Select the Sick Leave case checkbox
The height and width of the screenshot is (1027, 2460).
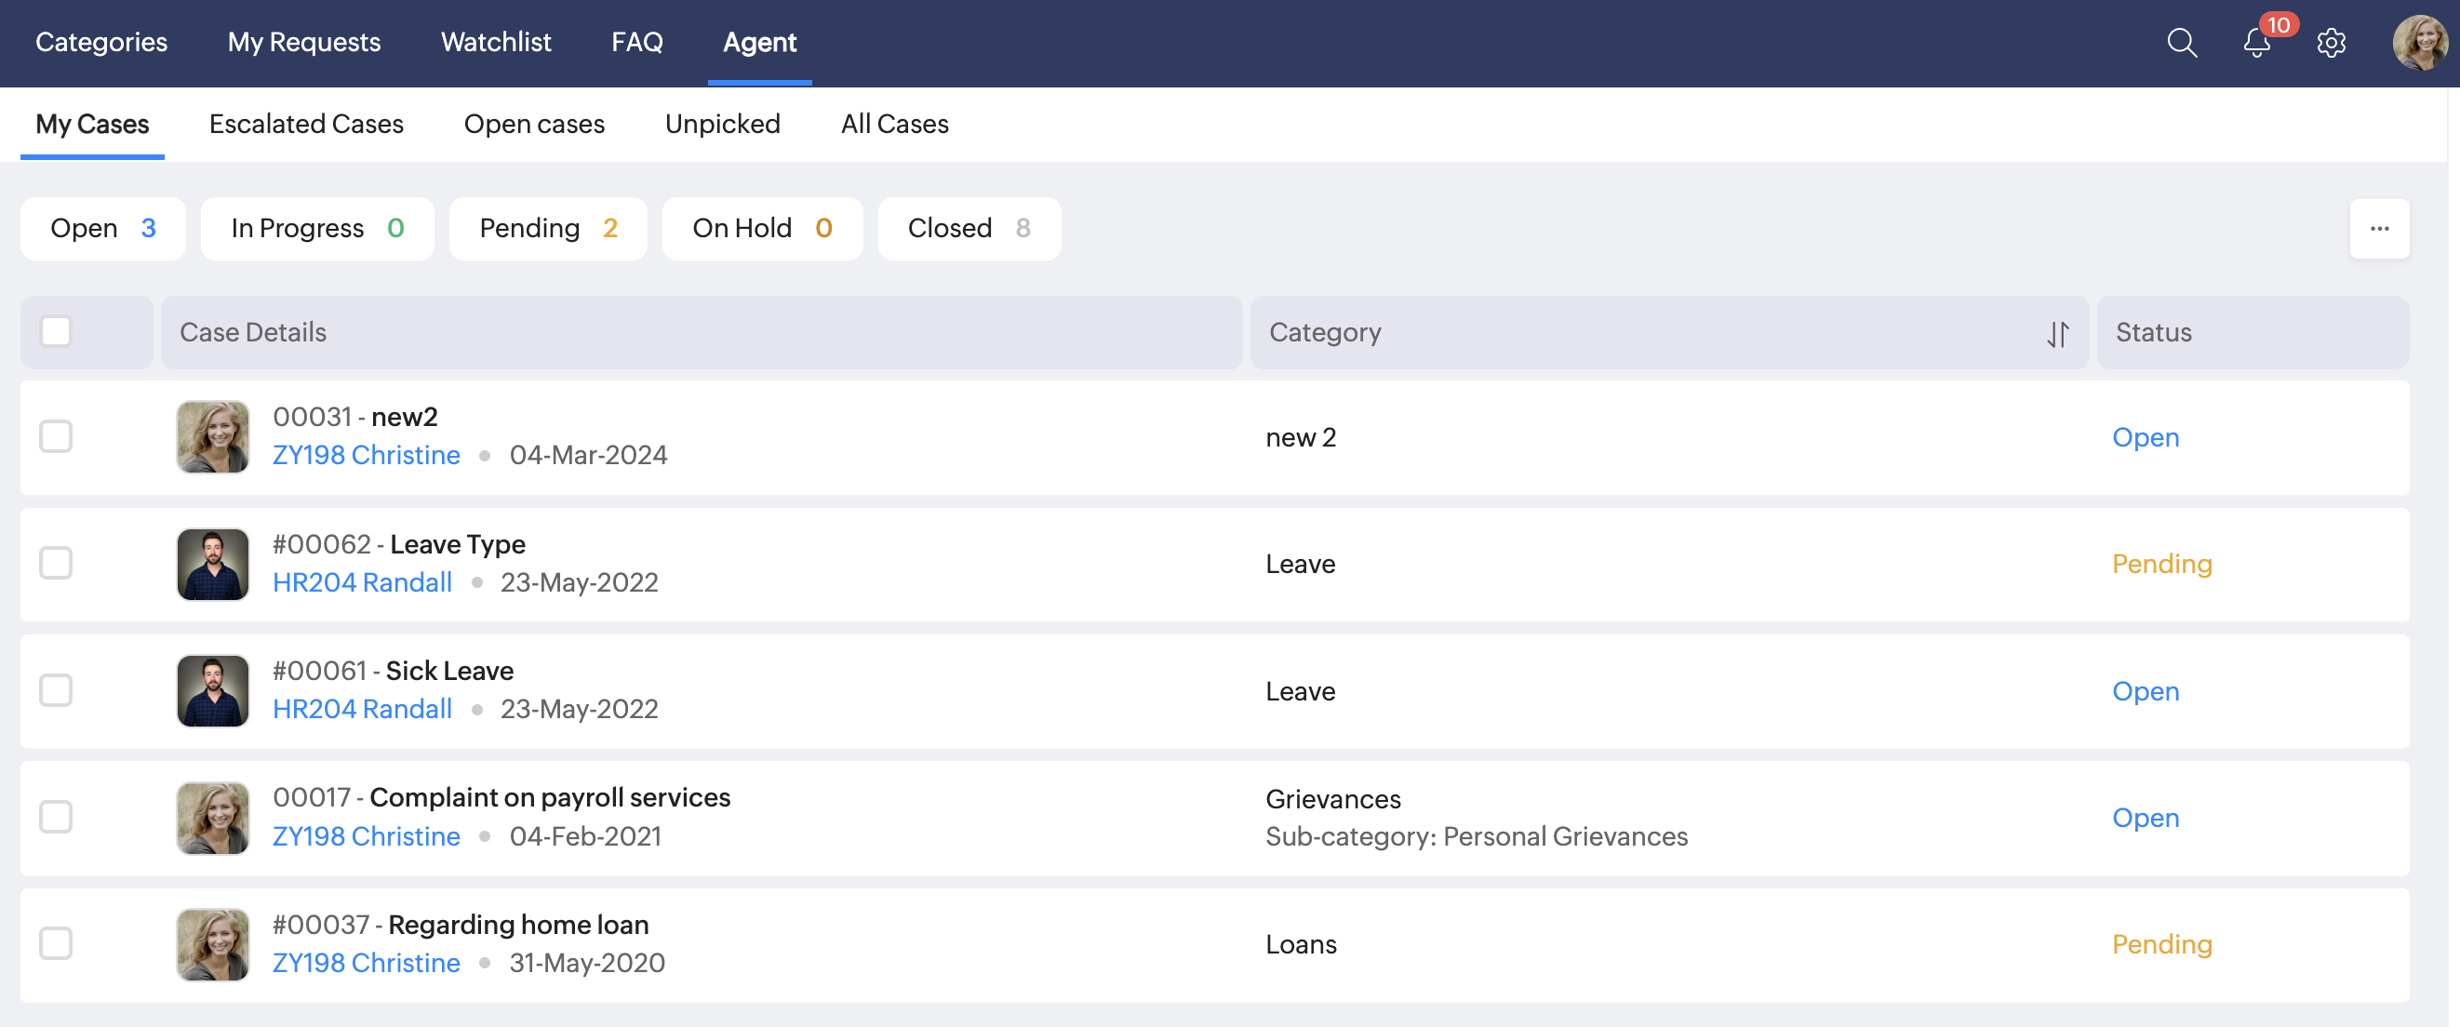[57, 690]
